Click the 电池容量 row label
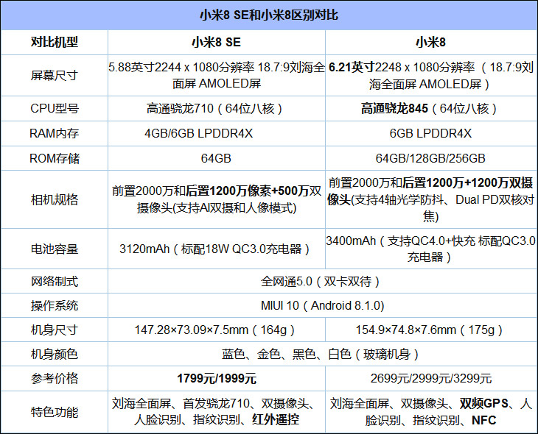The height and width of the screenshot is (434, 538). (55, 249)
